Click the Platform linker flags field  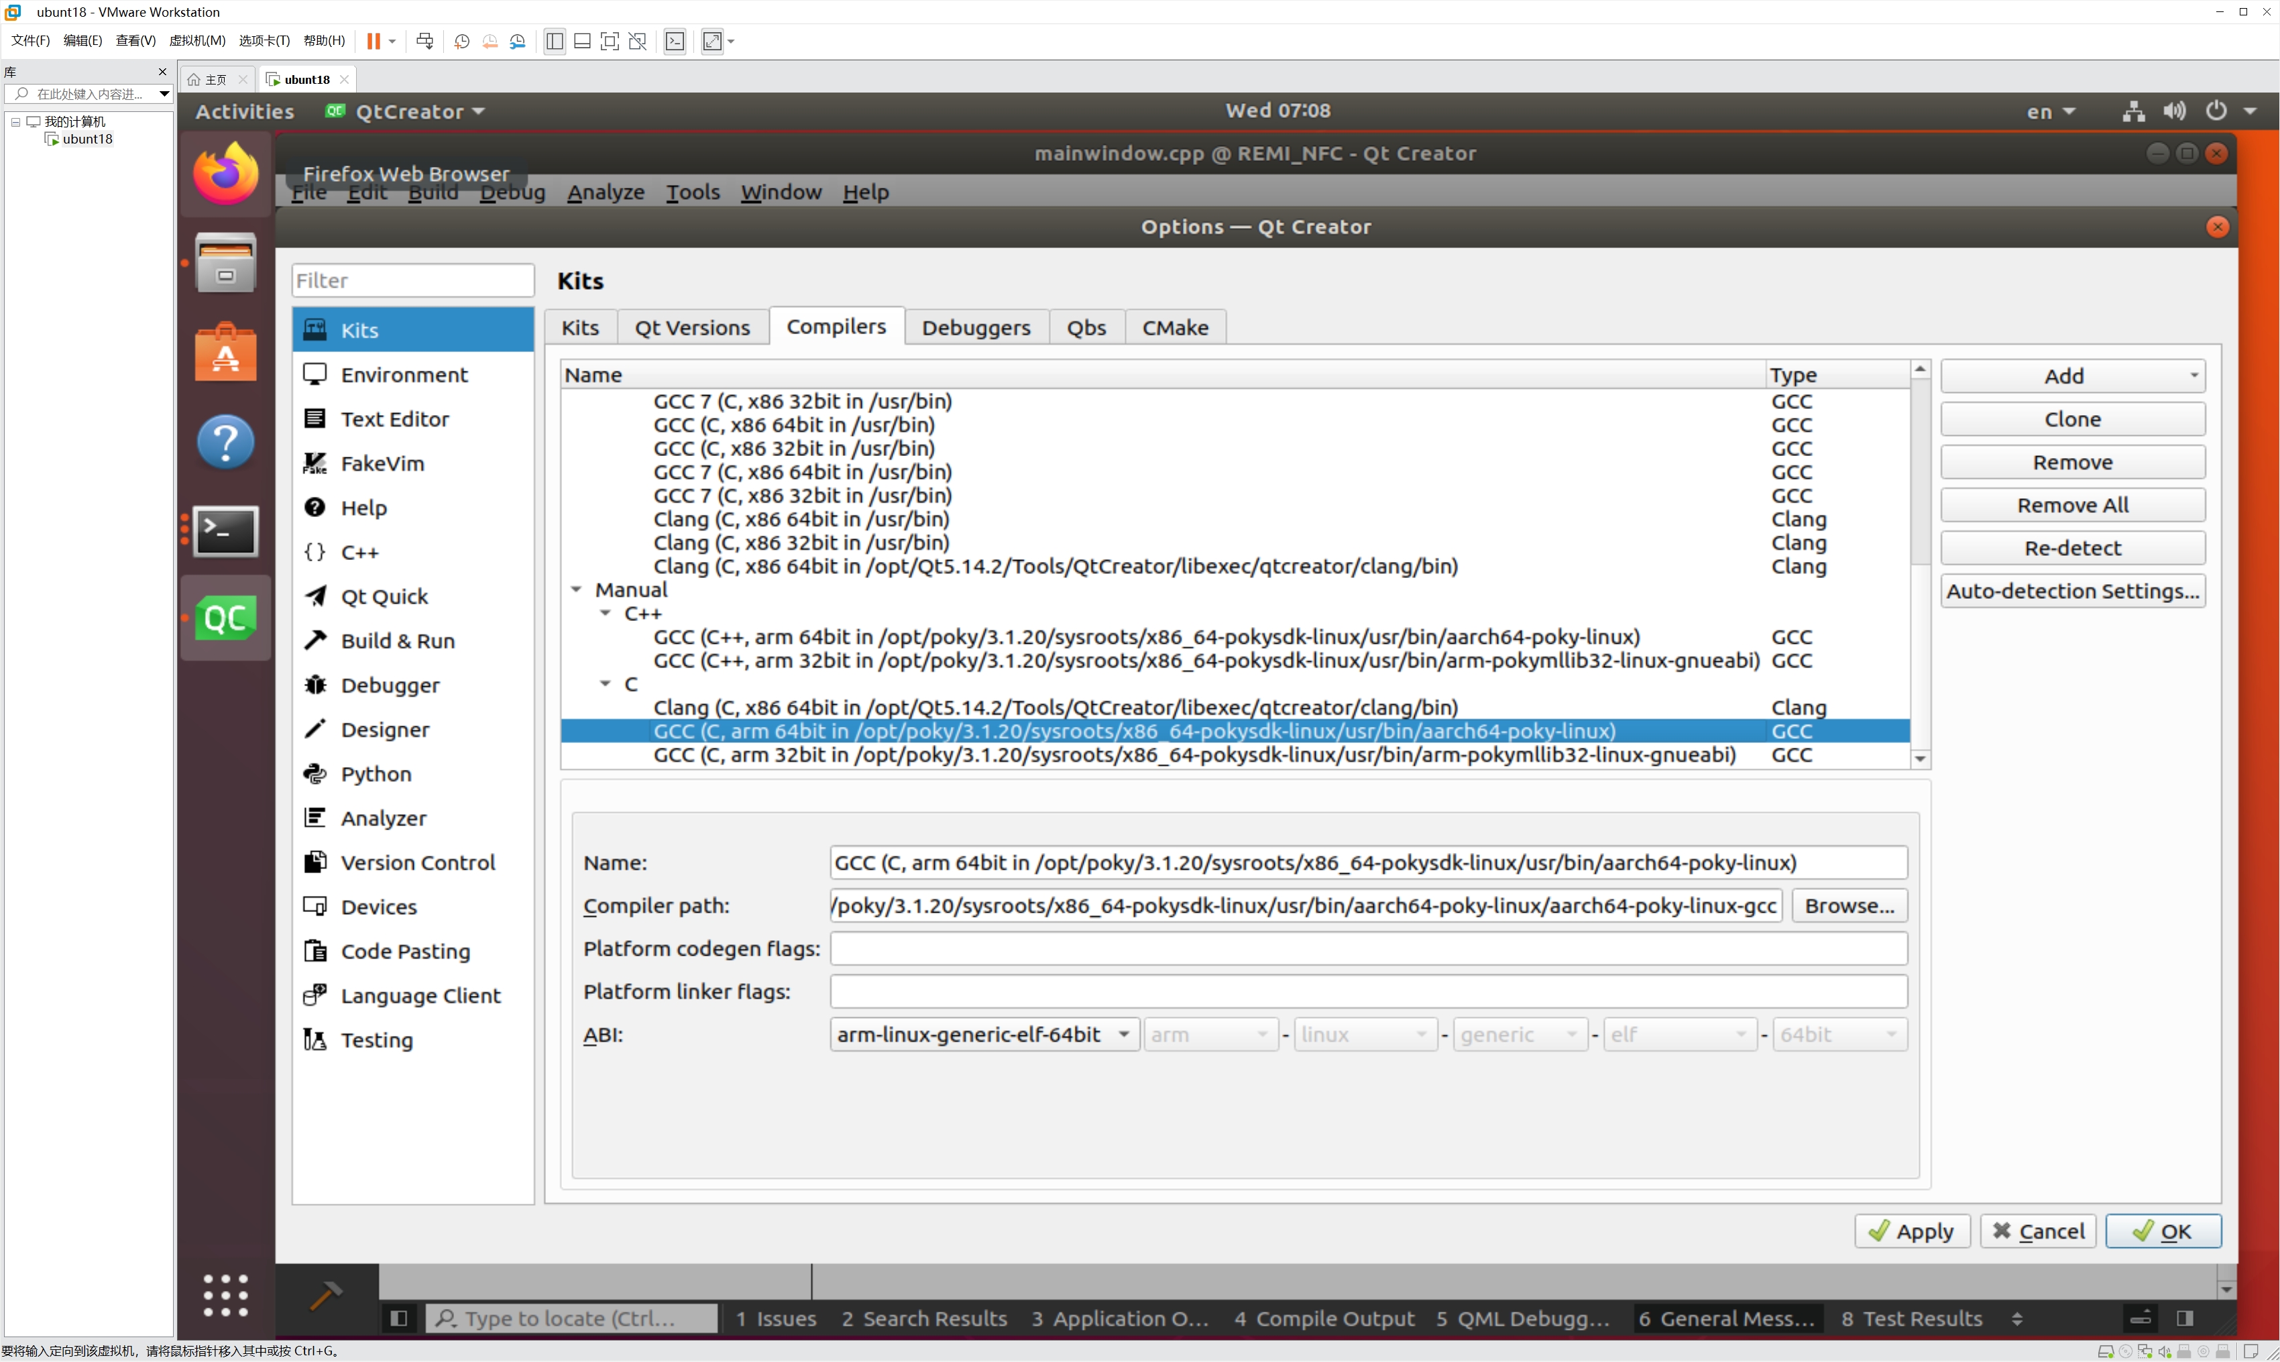pyautogui.click(x=1368, y=992)
